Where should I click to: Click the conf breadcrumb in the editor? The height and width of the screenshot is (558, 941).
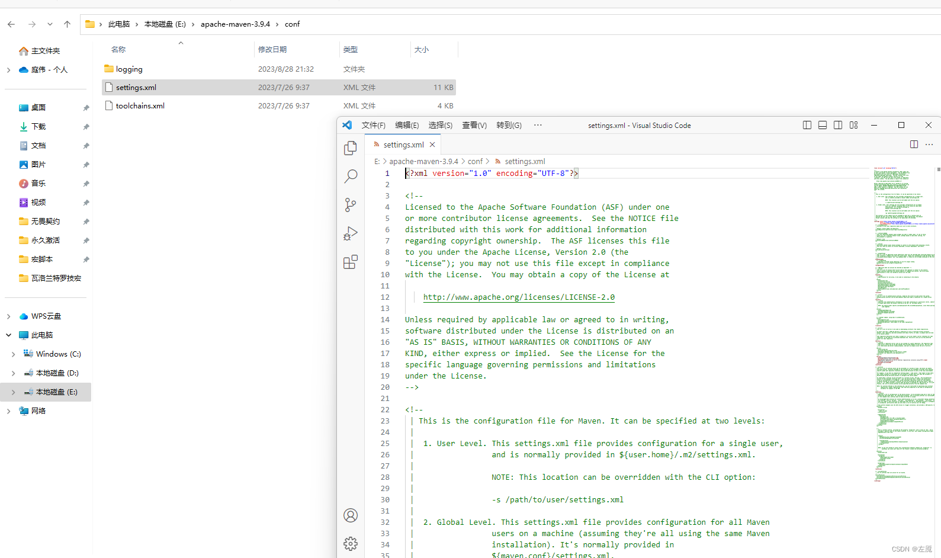[x=475, y=161]
